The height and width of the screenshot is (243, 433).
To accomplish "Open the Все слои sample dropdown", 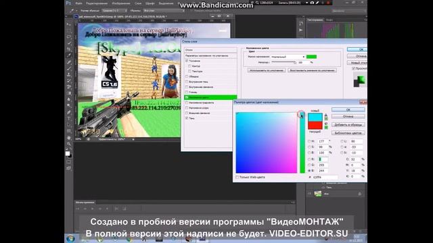I will [164, 11].
